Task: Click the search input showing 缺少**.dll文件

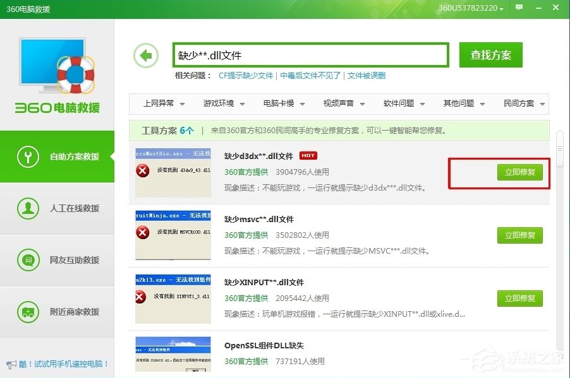Action: 310,55
